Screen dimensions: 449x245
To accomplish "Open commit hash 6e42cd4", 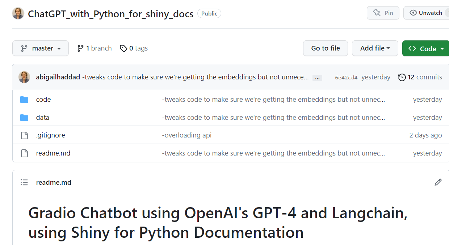I will click(346, 78).
